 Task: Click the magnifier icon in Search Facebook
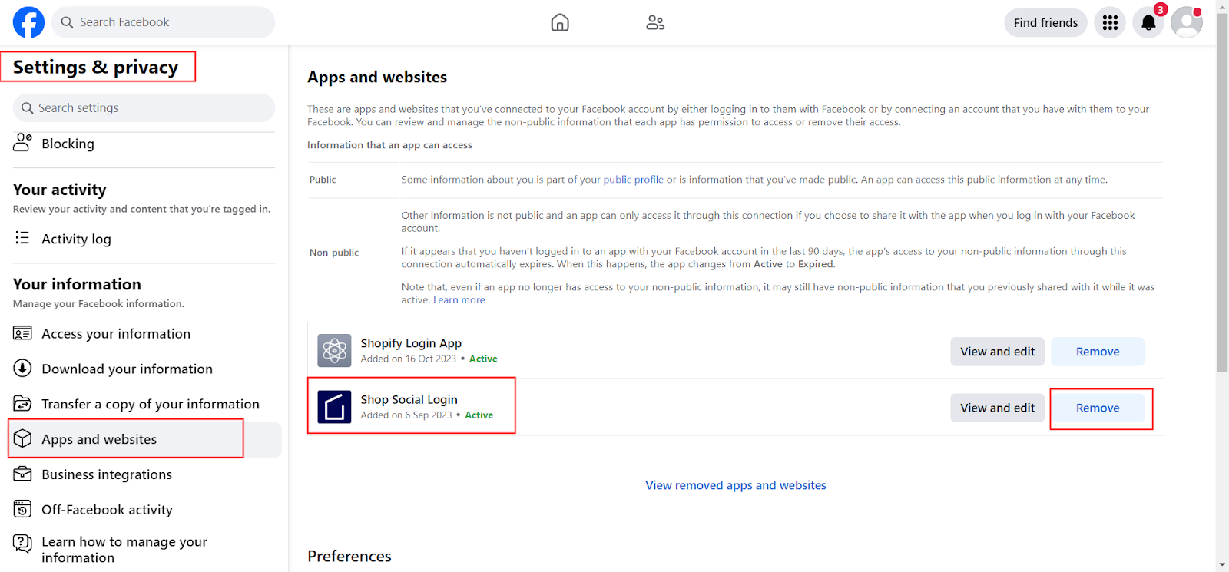pos(67,22)
